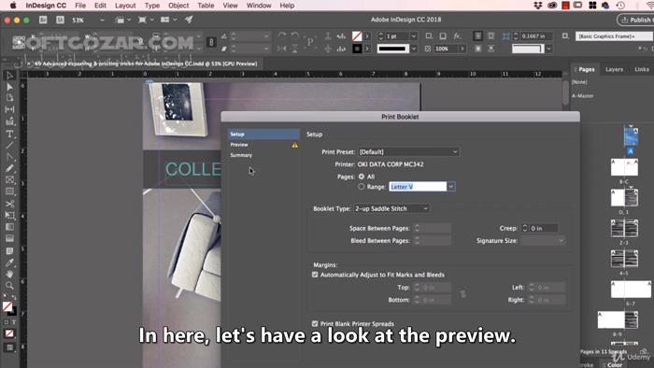Image resolution: width=654 pixels, height=368 pixels.
Task: Select the Gradient Swatch tool
Action: coord(9,227)
